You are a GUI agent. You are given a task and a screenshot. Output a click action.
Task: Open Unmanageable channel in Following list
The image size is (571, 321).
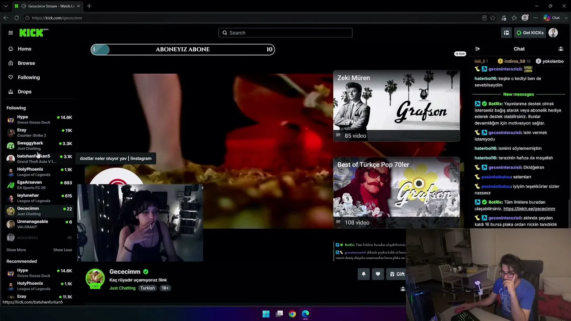pos(39,224)
